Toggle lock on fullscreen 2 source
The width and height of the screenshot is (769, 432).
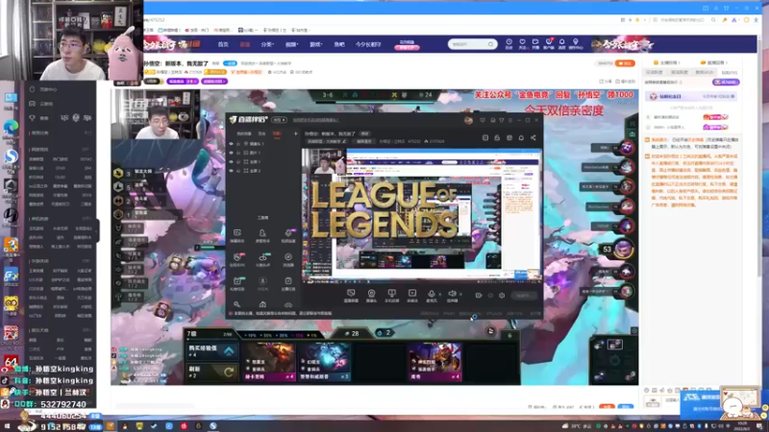pos(238,170)
